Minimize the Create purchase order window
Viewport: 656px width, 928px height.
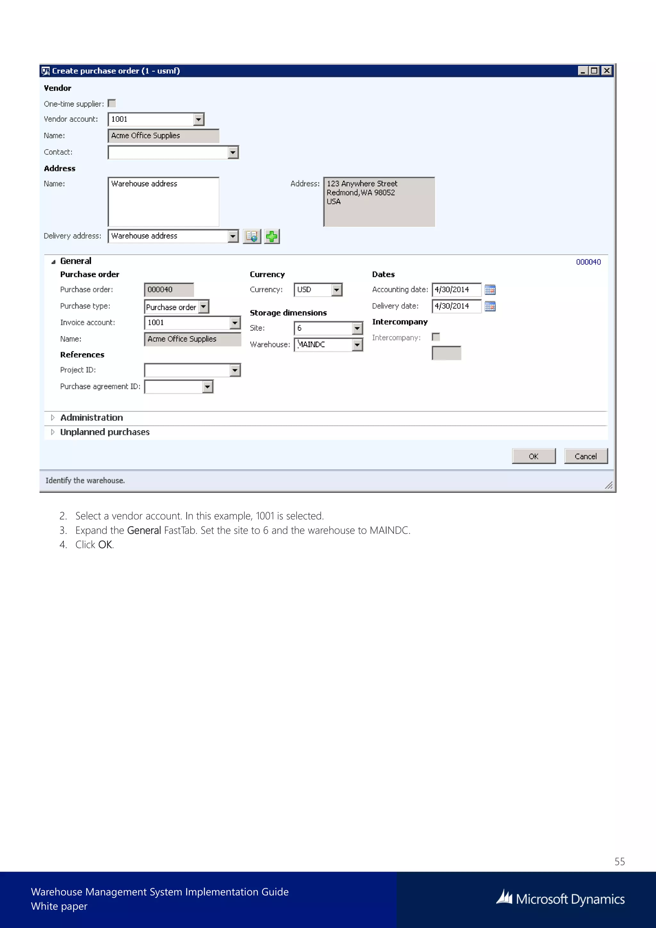(x=582, y=71)
